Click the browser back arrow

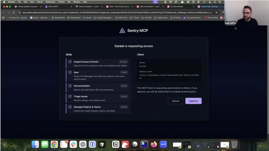[4, 13]
